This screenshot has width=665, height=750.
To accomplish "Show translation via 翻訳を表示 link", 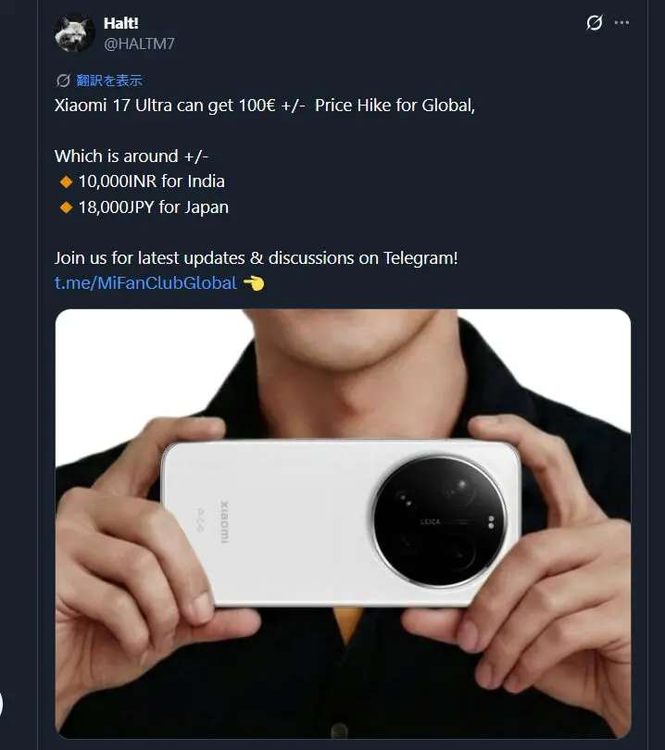I will pyautogui.click(x=109, y=81).
